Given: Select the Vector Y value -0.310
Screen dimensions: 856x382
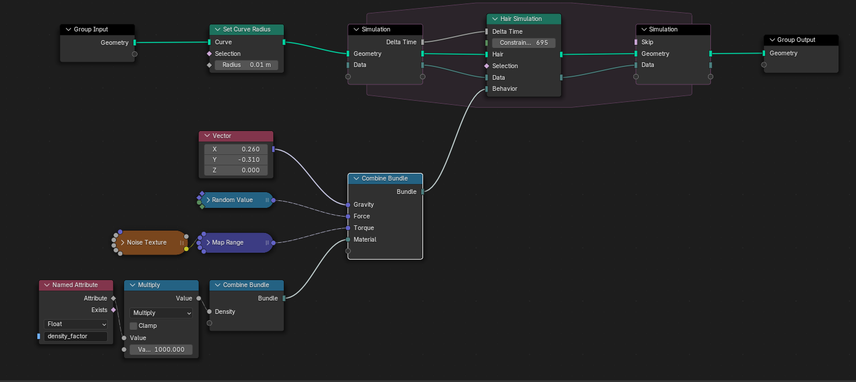Looking at the screenshot, I should point(236,160).
